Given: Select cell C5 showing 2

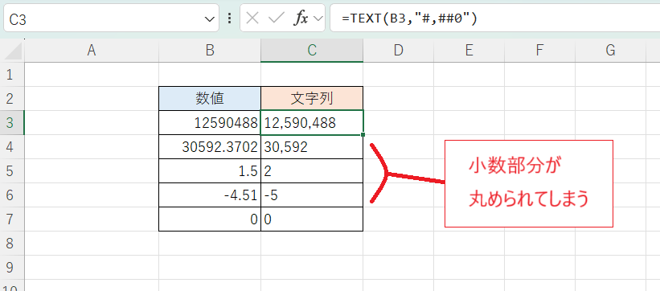Looking at the screenshot, I should 312,171.
